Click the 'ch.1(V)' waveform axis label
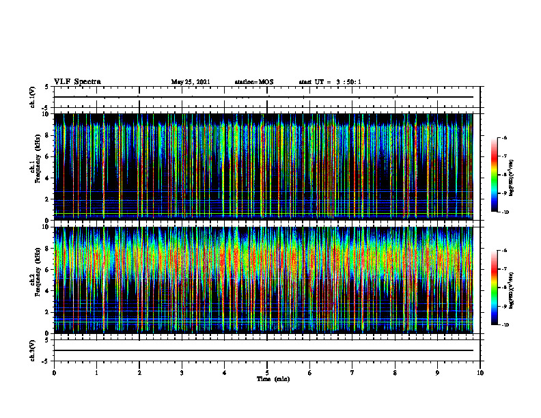This screenshot has width=541, height=418. pos(33,97)
